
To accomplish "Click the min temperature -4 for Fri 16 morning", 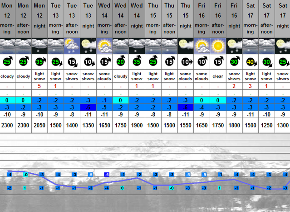I will 202,107.
